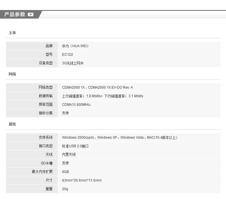Click the model value EC122
The width and height of the screenshot is (226, 199).
pos(68,55)
